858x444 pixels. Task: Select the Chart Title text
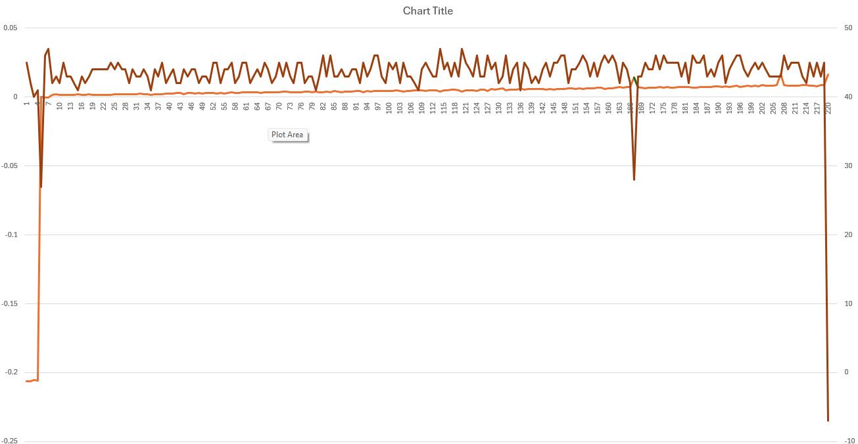point(428,11)
